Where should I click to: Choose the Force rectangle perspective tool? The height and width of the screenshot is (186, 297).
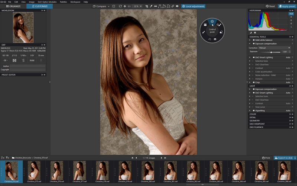click(x=164, y=6)
